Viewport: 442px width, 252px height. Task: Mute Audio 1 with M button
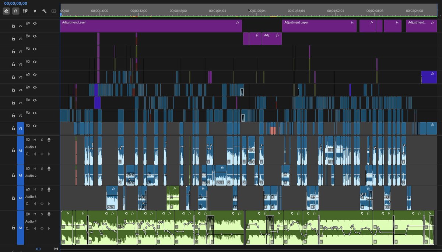pos(35,140)
